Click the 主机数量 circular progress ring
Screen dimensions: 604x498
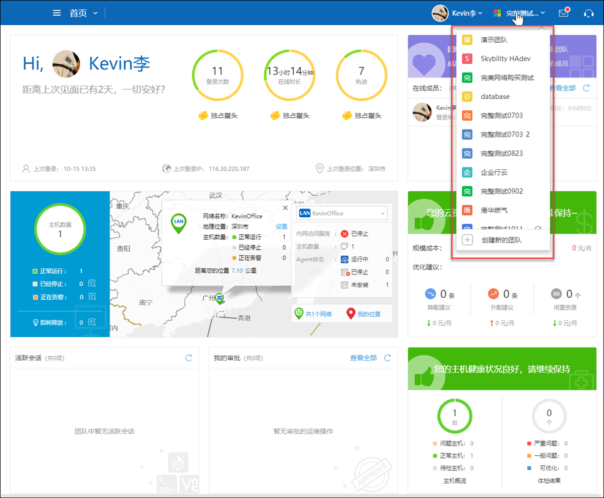tap(60, 229)
